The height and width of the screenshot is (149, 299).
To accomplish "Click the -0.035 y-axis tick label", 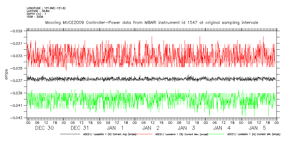I will (x=17, y=68).
